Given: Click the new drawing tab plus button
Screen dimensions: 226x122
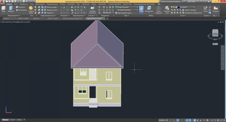Looking at the screenshot, I should coord(107,18).
